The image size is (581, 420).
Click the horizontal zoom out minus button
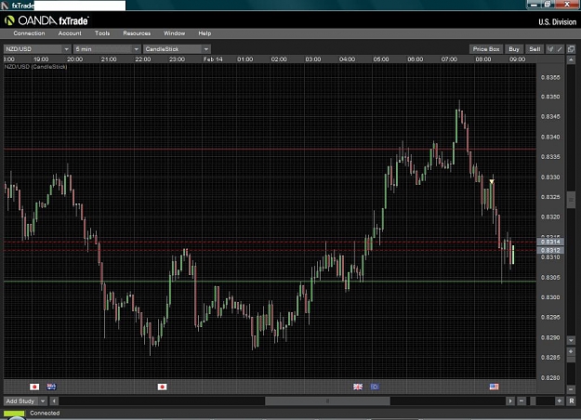pos(522,401)
